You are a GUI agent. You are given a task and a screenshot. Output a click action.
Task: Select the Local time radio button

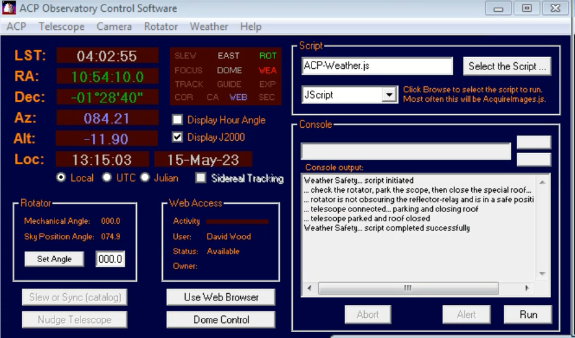[x=61, y=178]
